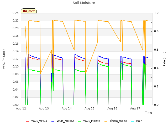Click the 0.14 left axis value
Screen dimensions: 168x126
(x=16, y=51)
